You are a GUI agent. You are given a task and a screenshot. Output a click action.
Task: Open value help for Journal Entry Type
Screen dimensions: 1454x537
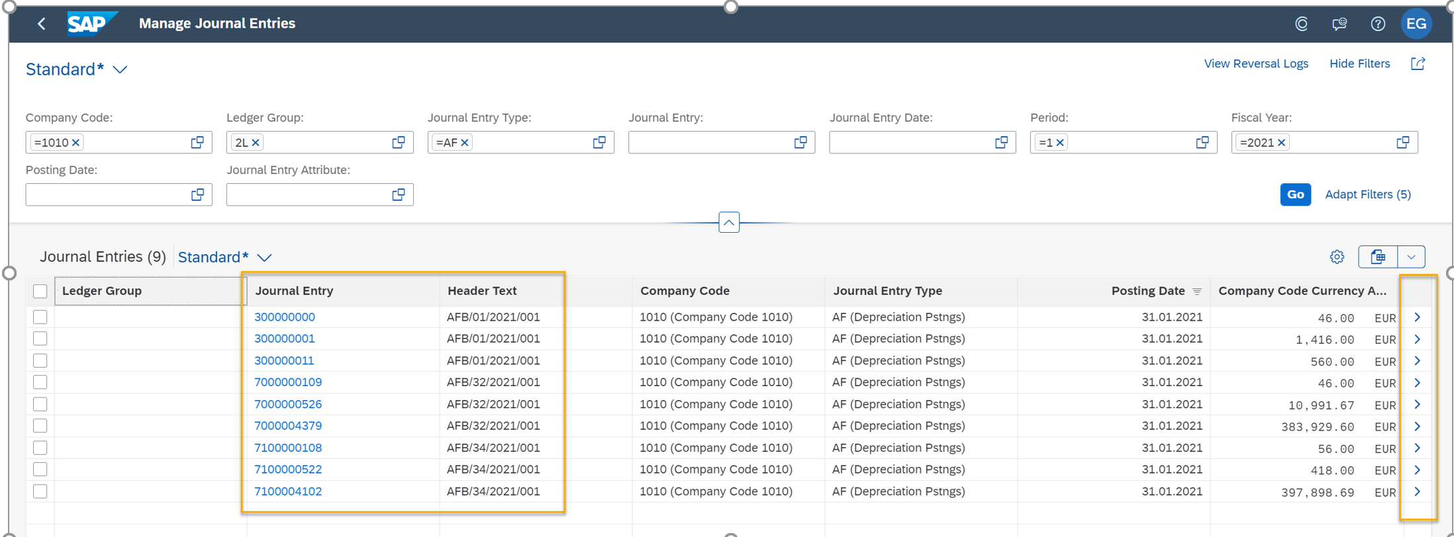(x=599, y=142)
